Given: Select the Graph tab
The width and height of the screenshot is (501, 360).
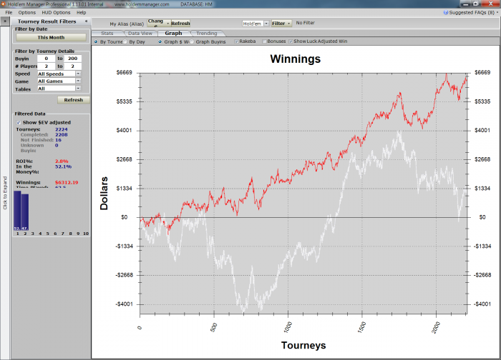Looking at the screenshot, I should 173,33.
